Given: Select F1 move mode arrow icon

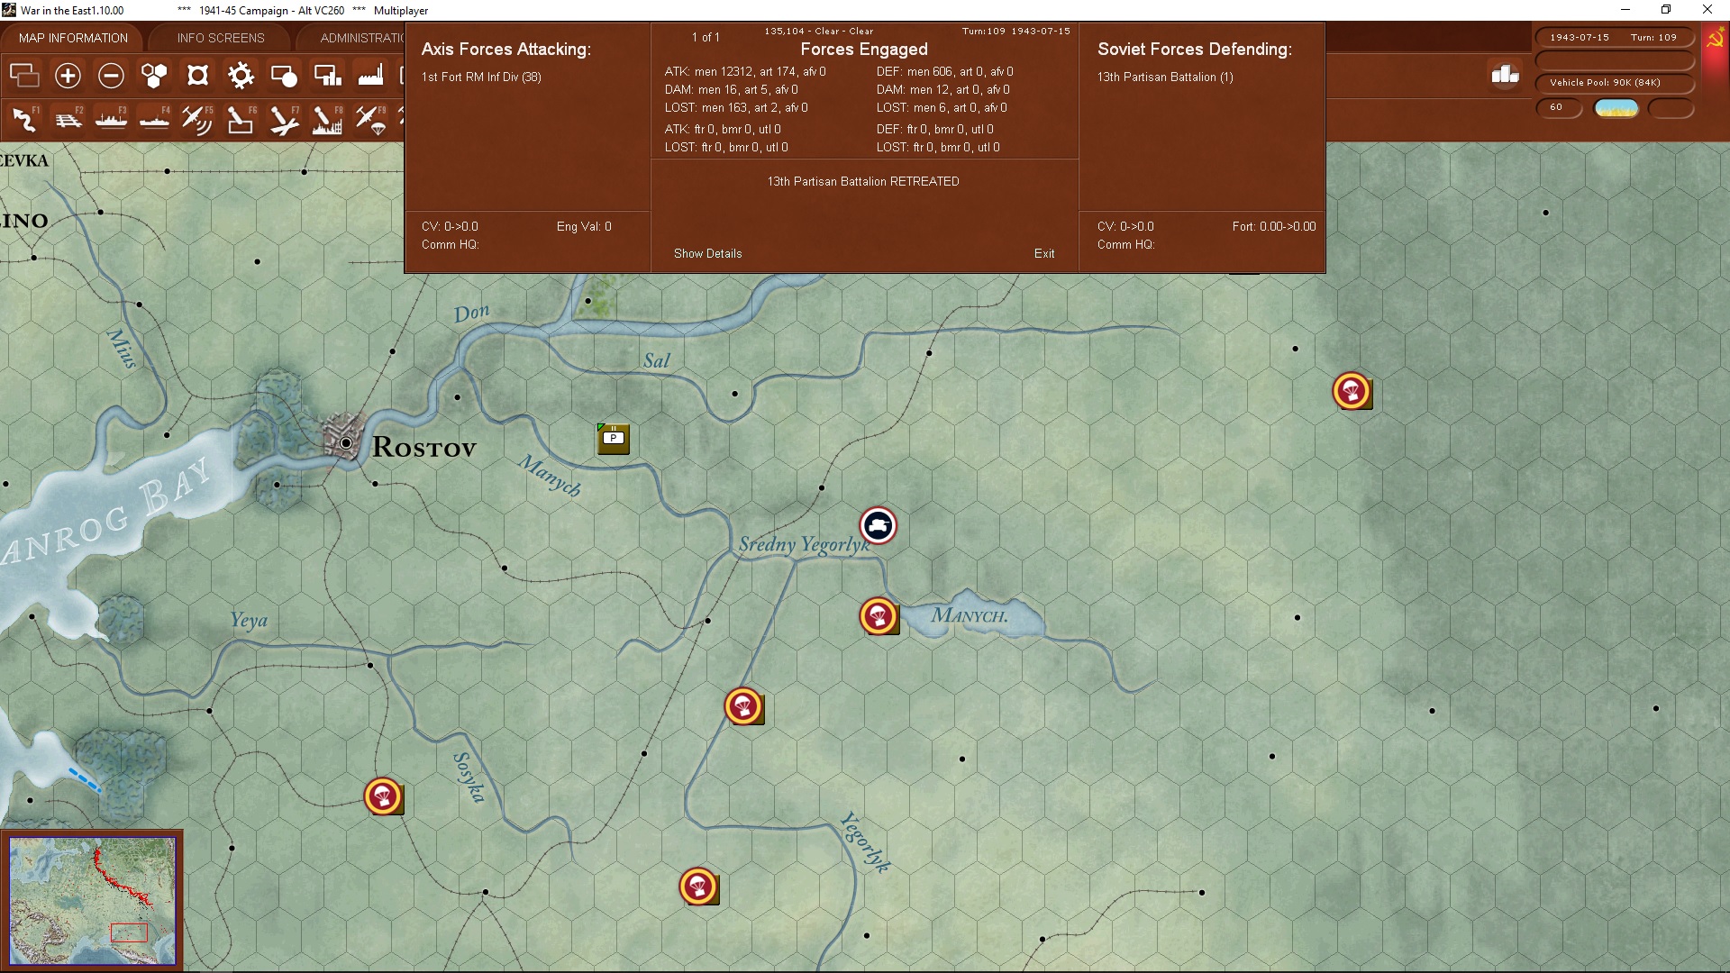Looking at the screenshot, I should [x=24, y=119].
